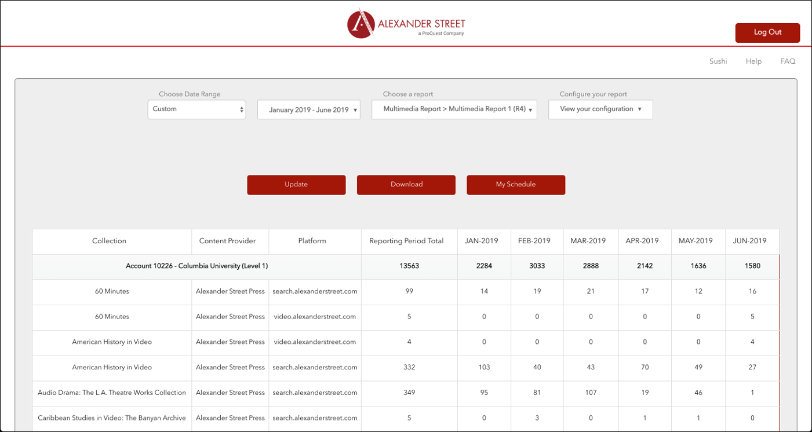Click the value 107 in MAR-2019 column
This screenshot has height=432, width=812.
click(591, 393)
